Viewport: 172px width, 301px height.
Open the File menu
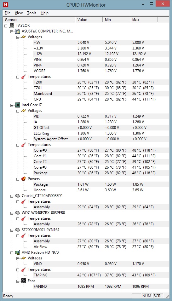pos(8,13)
